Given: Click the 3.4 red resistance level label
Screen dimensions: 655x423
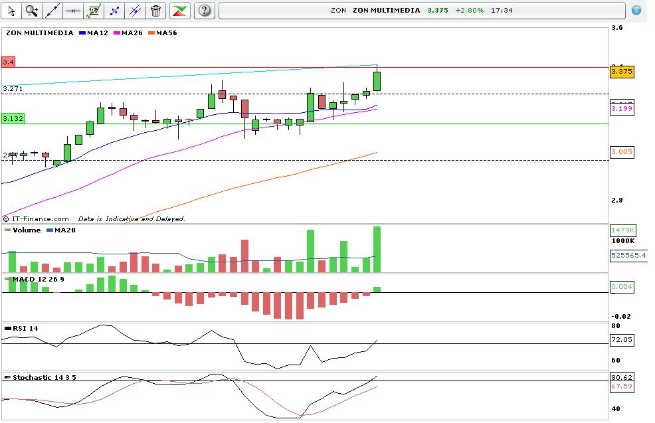Looking at the screenshot, I should tap(9, 62).
